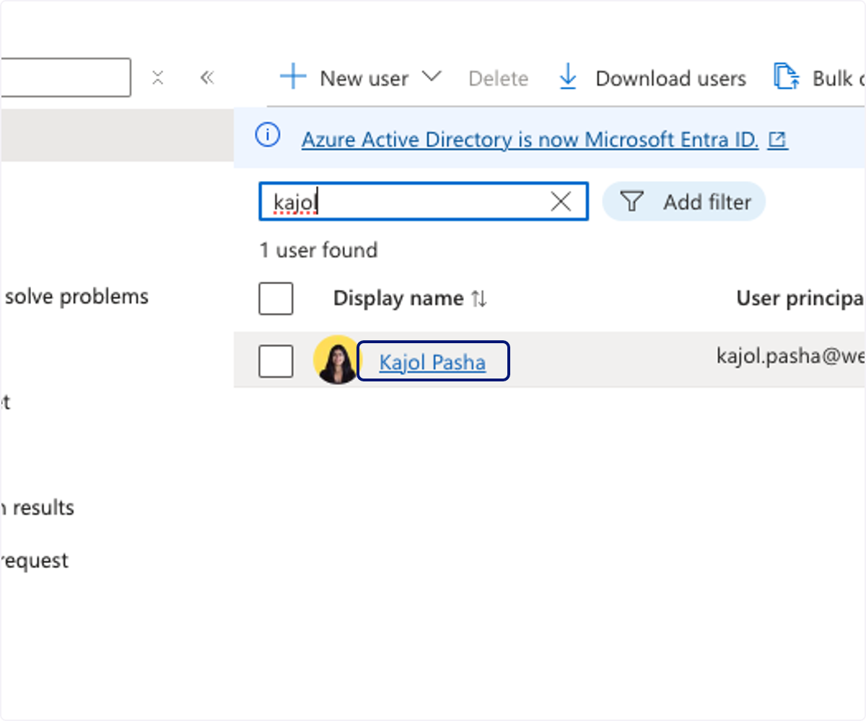Screen dimensions: 866x721
Task: Sort by the Display name column
Action: pyautogui.click(x=410, y=298)
